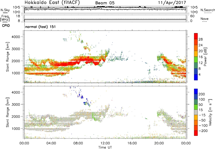
Task: Click the 'Time UT' axis label
Action: coord(105,147)
